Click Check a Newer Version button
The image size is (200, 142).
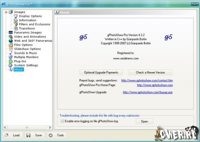[x=150, y=72]
